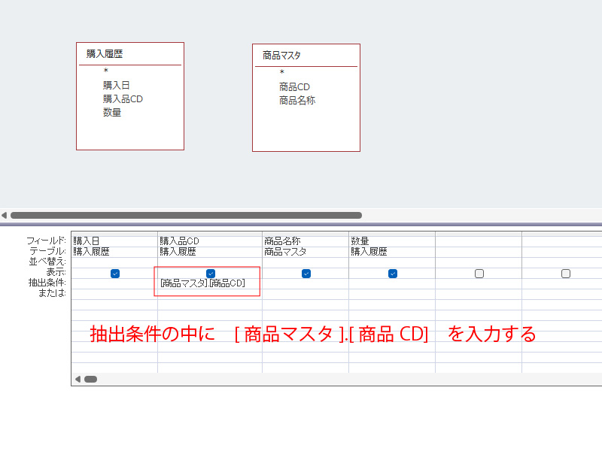Click the 購入履歴 table box title
This screenshot has height=451, width=602.
tap(105, 54)
